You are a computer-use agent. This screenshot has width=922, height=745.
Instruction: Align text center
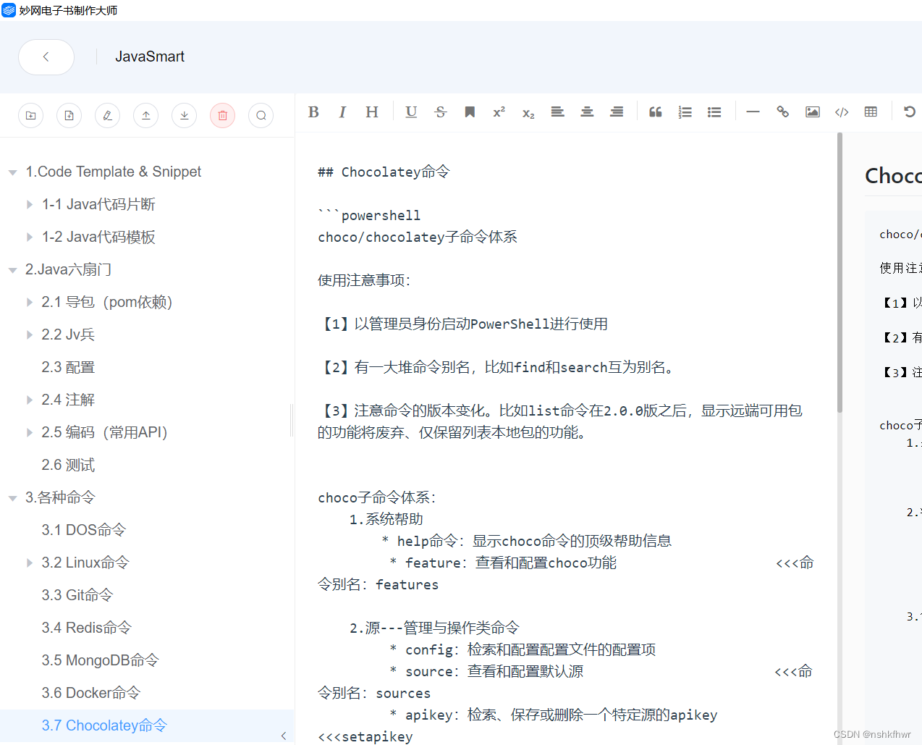pos(587,111)
